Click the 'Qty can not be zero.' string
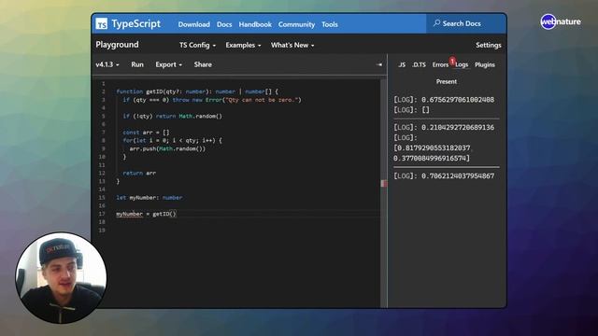The height and width of the screenshot is (336, 598). point(262,100)
